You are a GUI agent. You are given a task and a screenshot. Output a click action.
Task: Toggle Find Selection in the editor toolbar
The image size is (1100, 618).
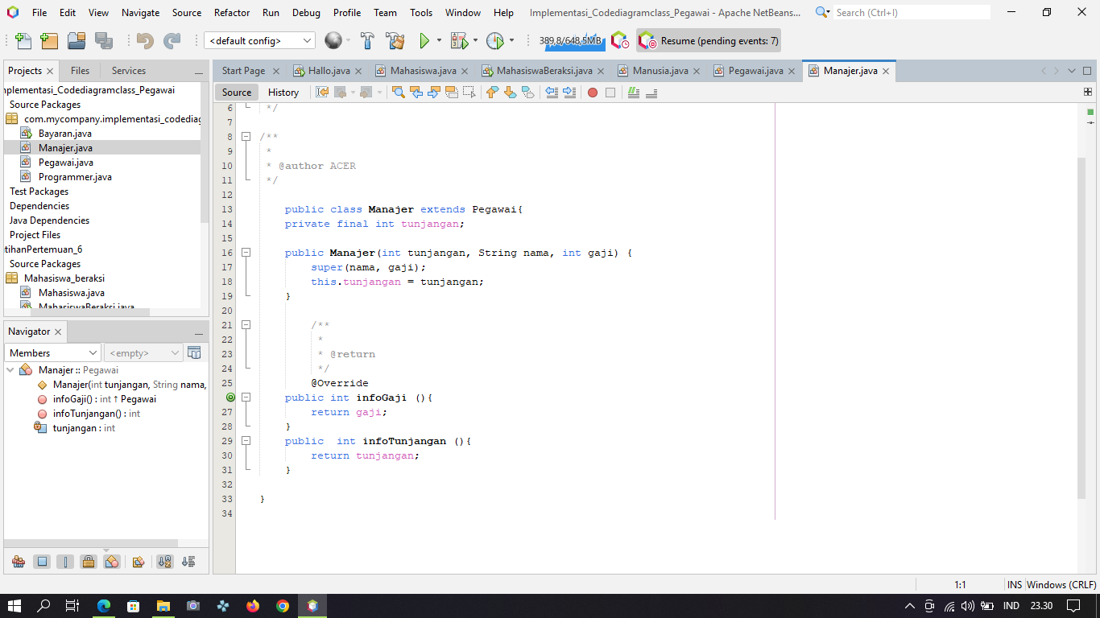(x=398, y=92)
